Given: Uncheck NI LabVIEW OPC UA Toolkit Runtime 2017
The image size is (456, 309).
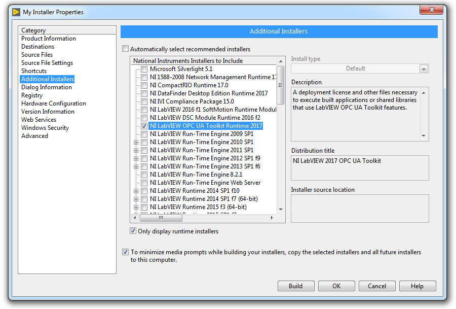Looking at the screenshot, I should [x=144, y=126].
